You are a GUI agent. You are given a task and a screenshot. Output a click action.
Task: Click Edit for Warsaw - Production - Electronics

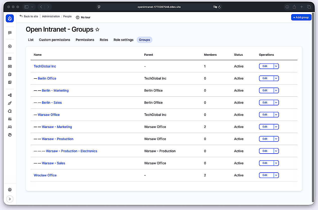tap(266, 151)
